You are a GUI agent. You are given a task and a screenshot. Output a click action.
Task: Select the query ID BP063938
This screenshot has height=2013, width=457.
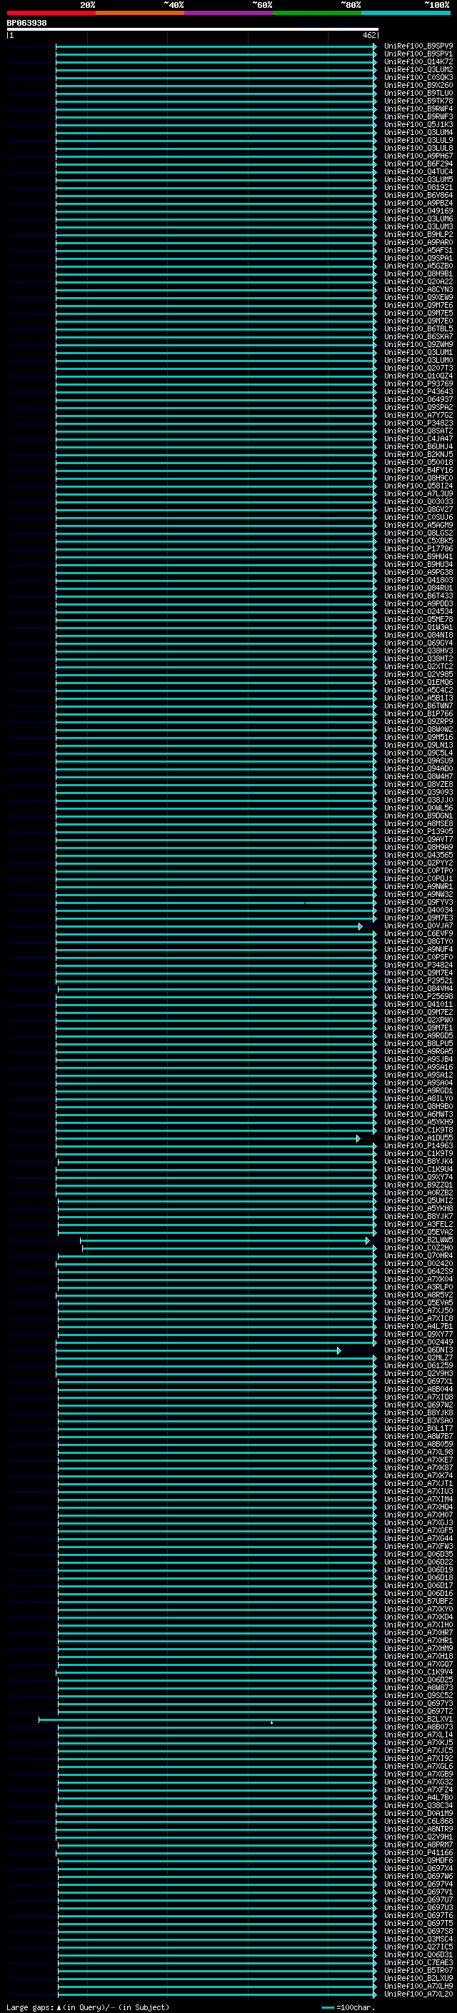(x=26, y=23)
